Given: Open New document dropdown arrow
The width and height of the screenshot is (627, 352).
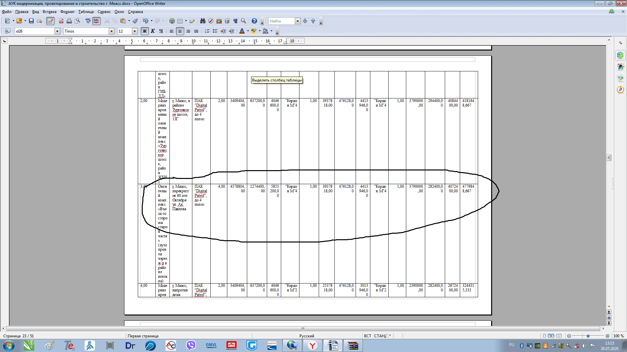Looking at the screenshot, I should [13, 21].
